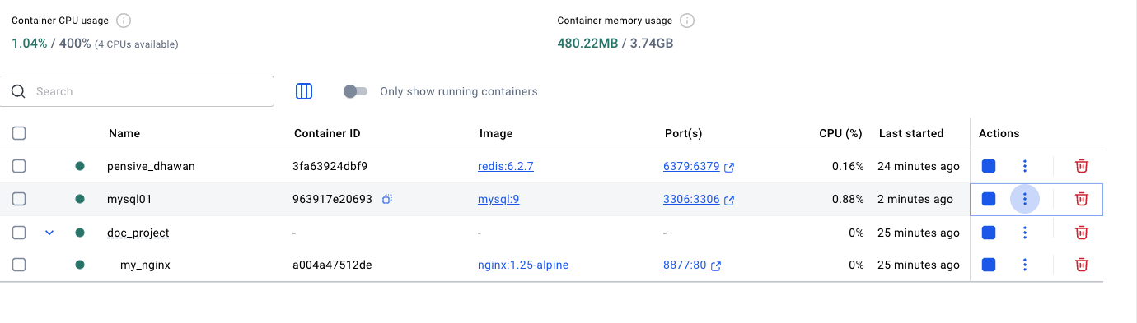Viewport: 1137px width, 323px height.
Task: Open port link 8877:80
Action: coord(685,265)
